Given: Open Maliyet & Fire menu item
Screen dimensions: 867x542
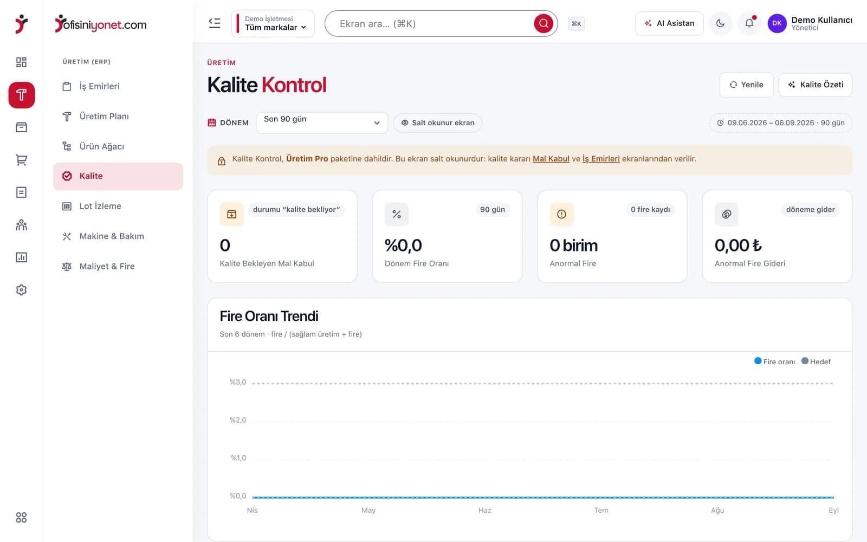Looking at the screenshot, I should click(x=118, y=266).
